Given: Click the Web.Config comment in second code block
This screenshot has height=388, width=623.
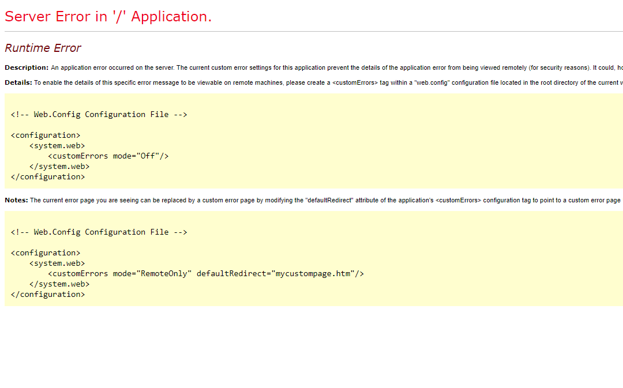Looking at the screenshot, I should pos(99,232).
